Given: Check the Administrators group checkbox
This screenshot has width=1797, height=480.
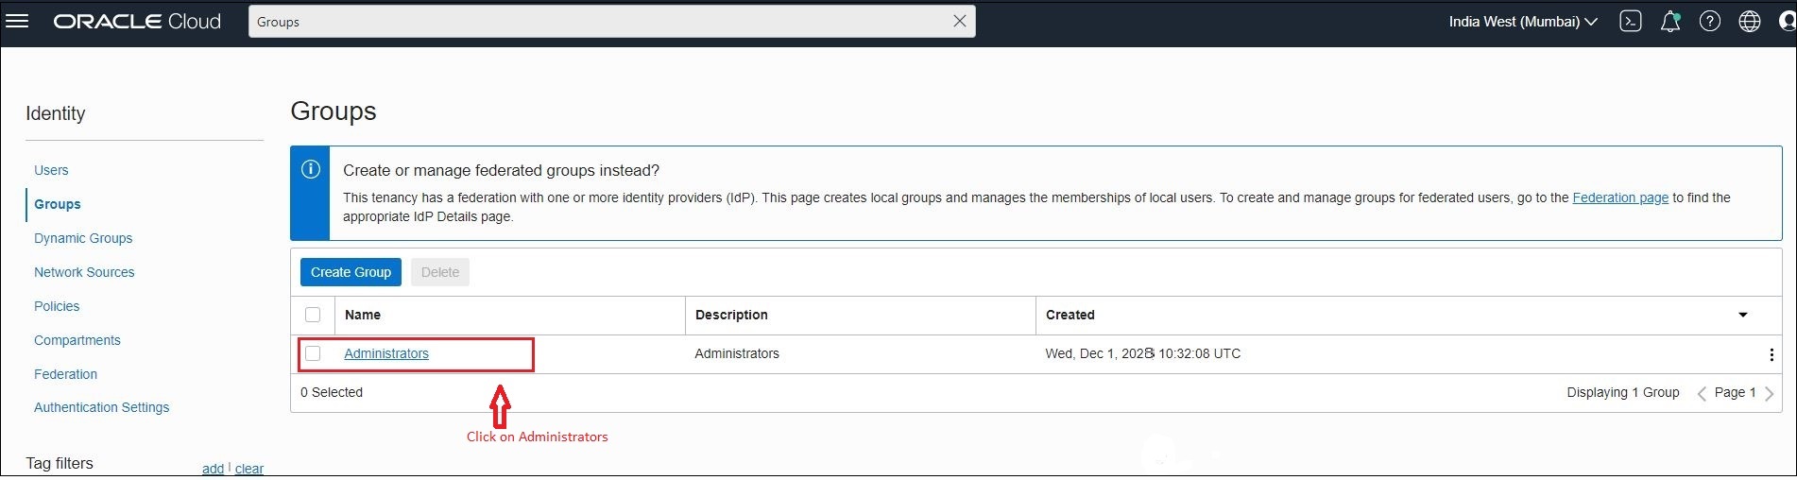Looking at the screenshot, I should (x=313, y=353).
